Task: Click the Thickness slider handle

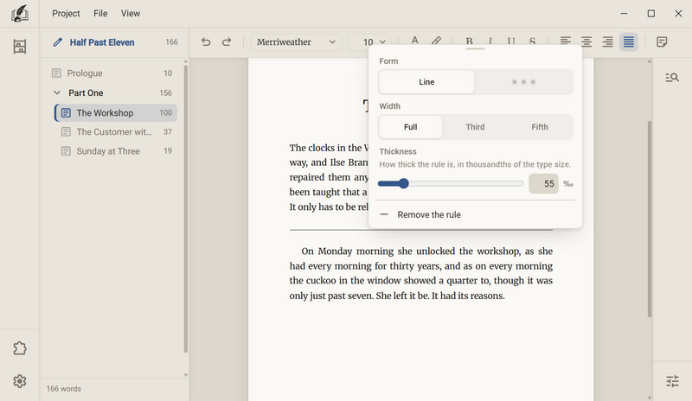Action: 403,183
